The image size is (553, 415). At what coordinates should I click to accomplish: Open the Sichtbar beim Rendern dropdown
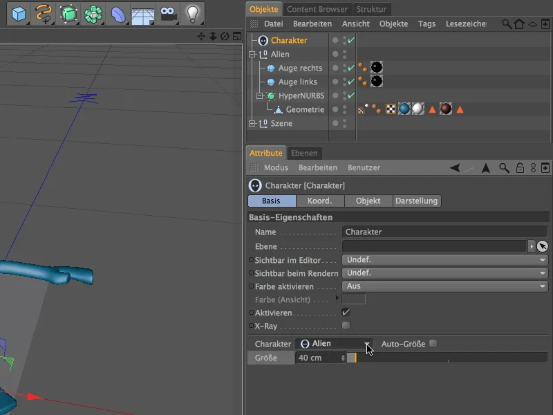(x=444, y=273)
